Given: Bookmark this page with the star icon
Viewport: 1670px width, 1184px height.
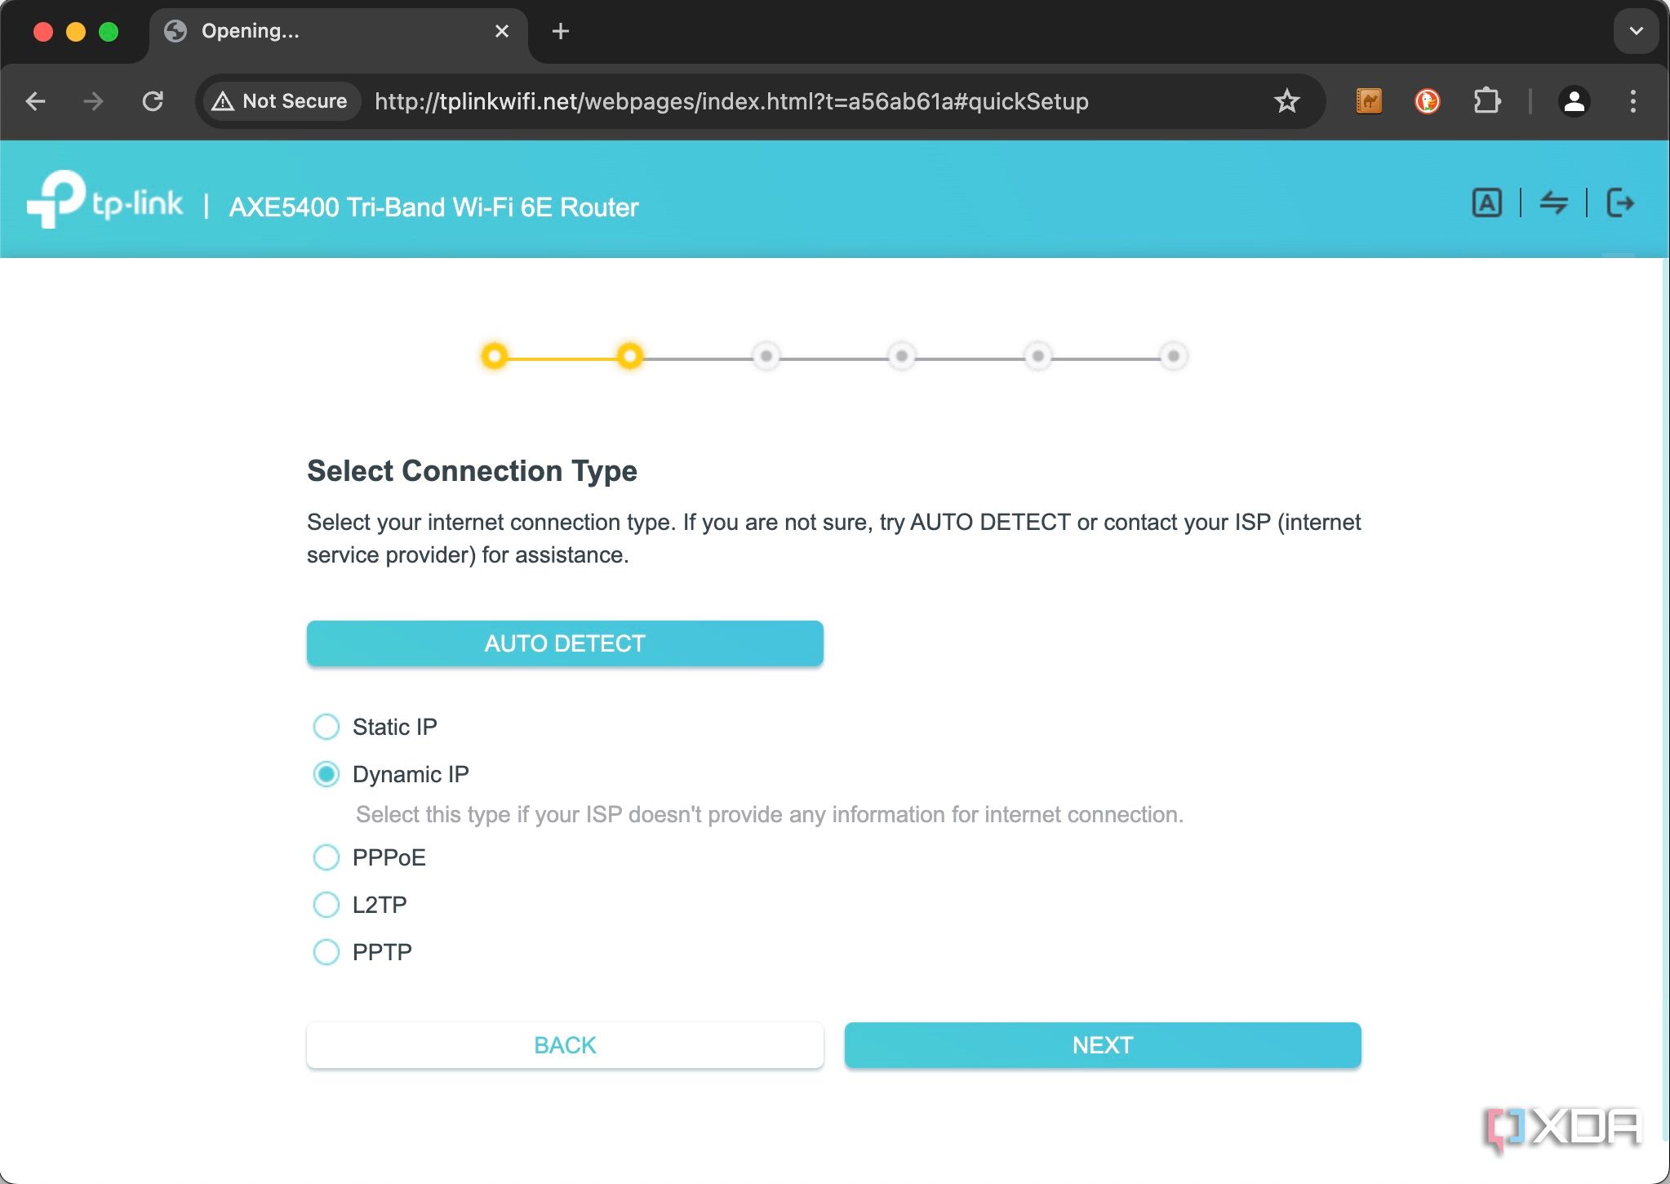Looking at the screenshot, I should (x=1287, y=101).
